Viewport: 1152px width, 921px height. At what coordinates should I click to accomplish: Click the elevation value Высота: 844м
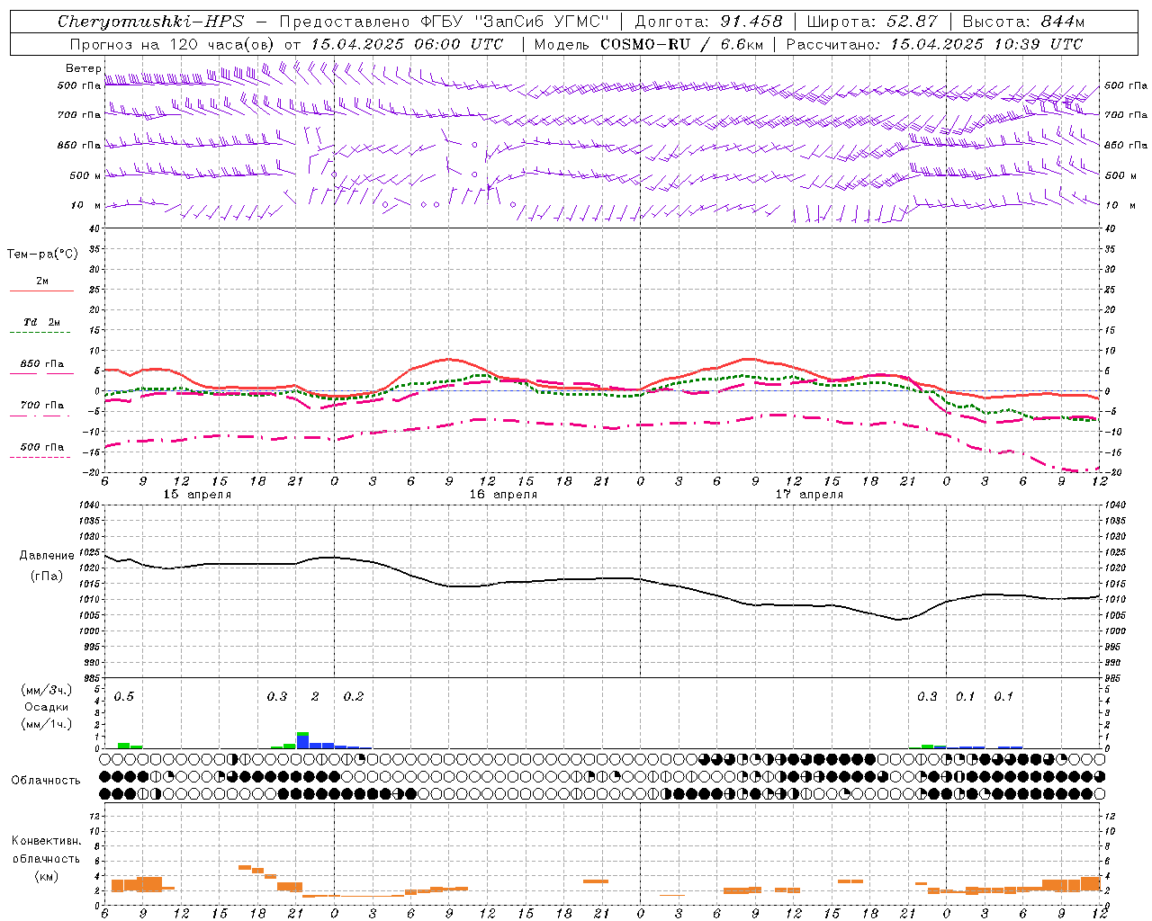tap(1023, 22)
